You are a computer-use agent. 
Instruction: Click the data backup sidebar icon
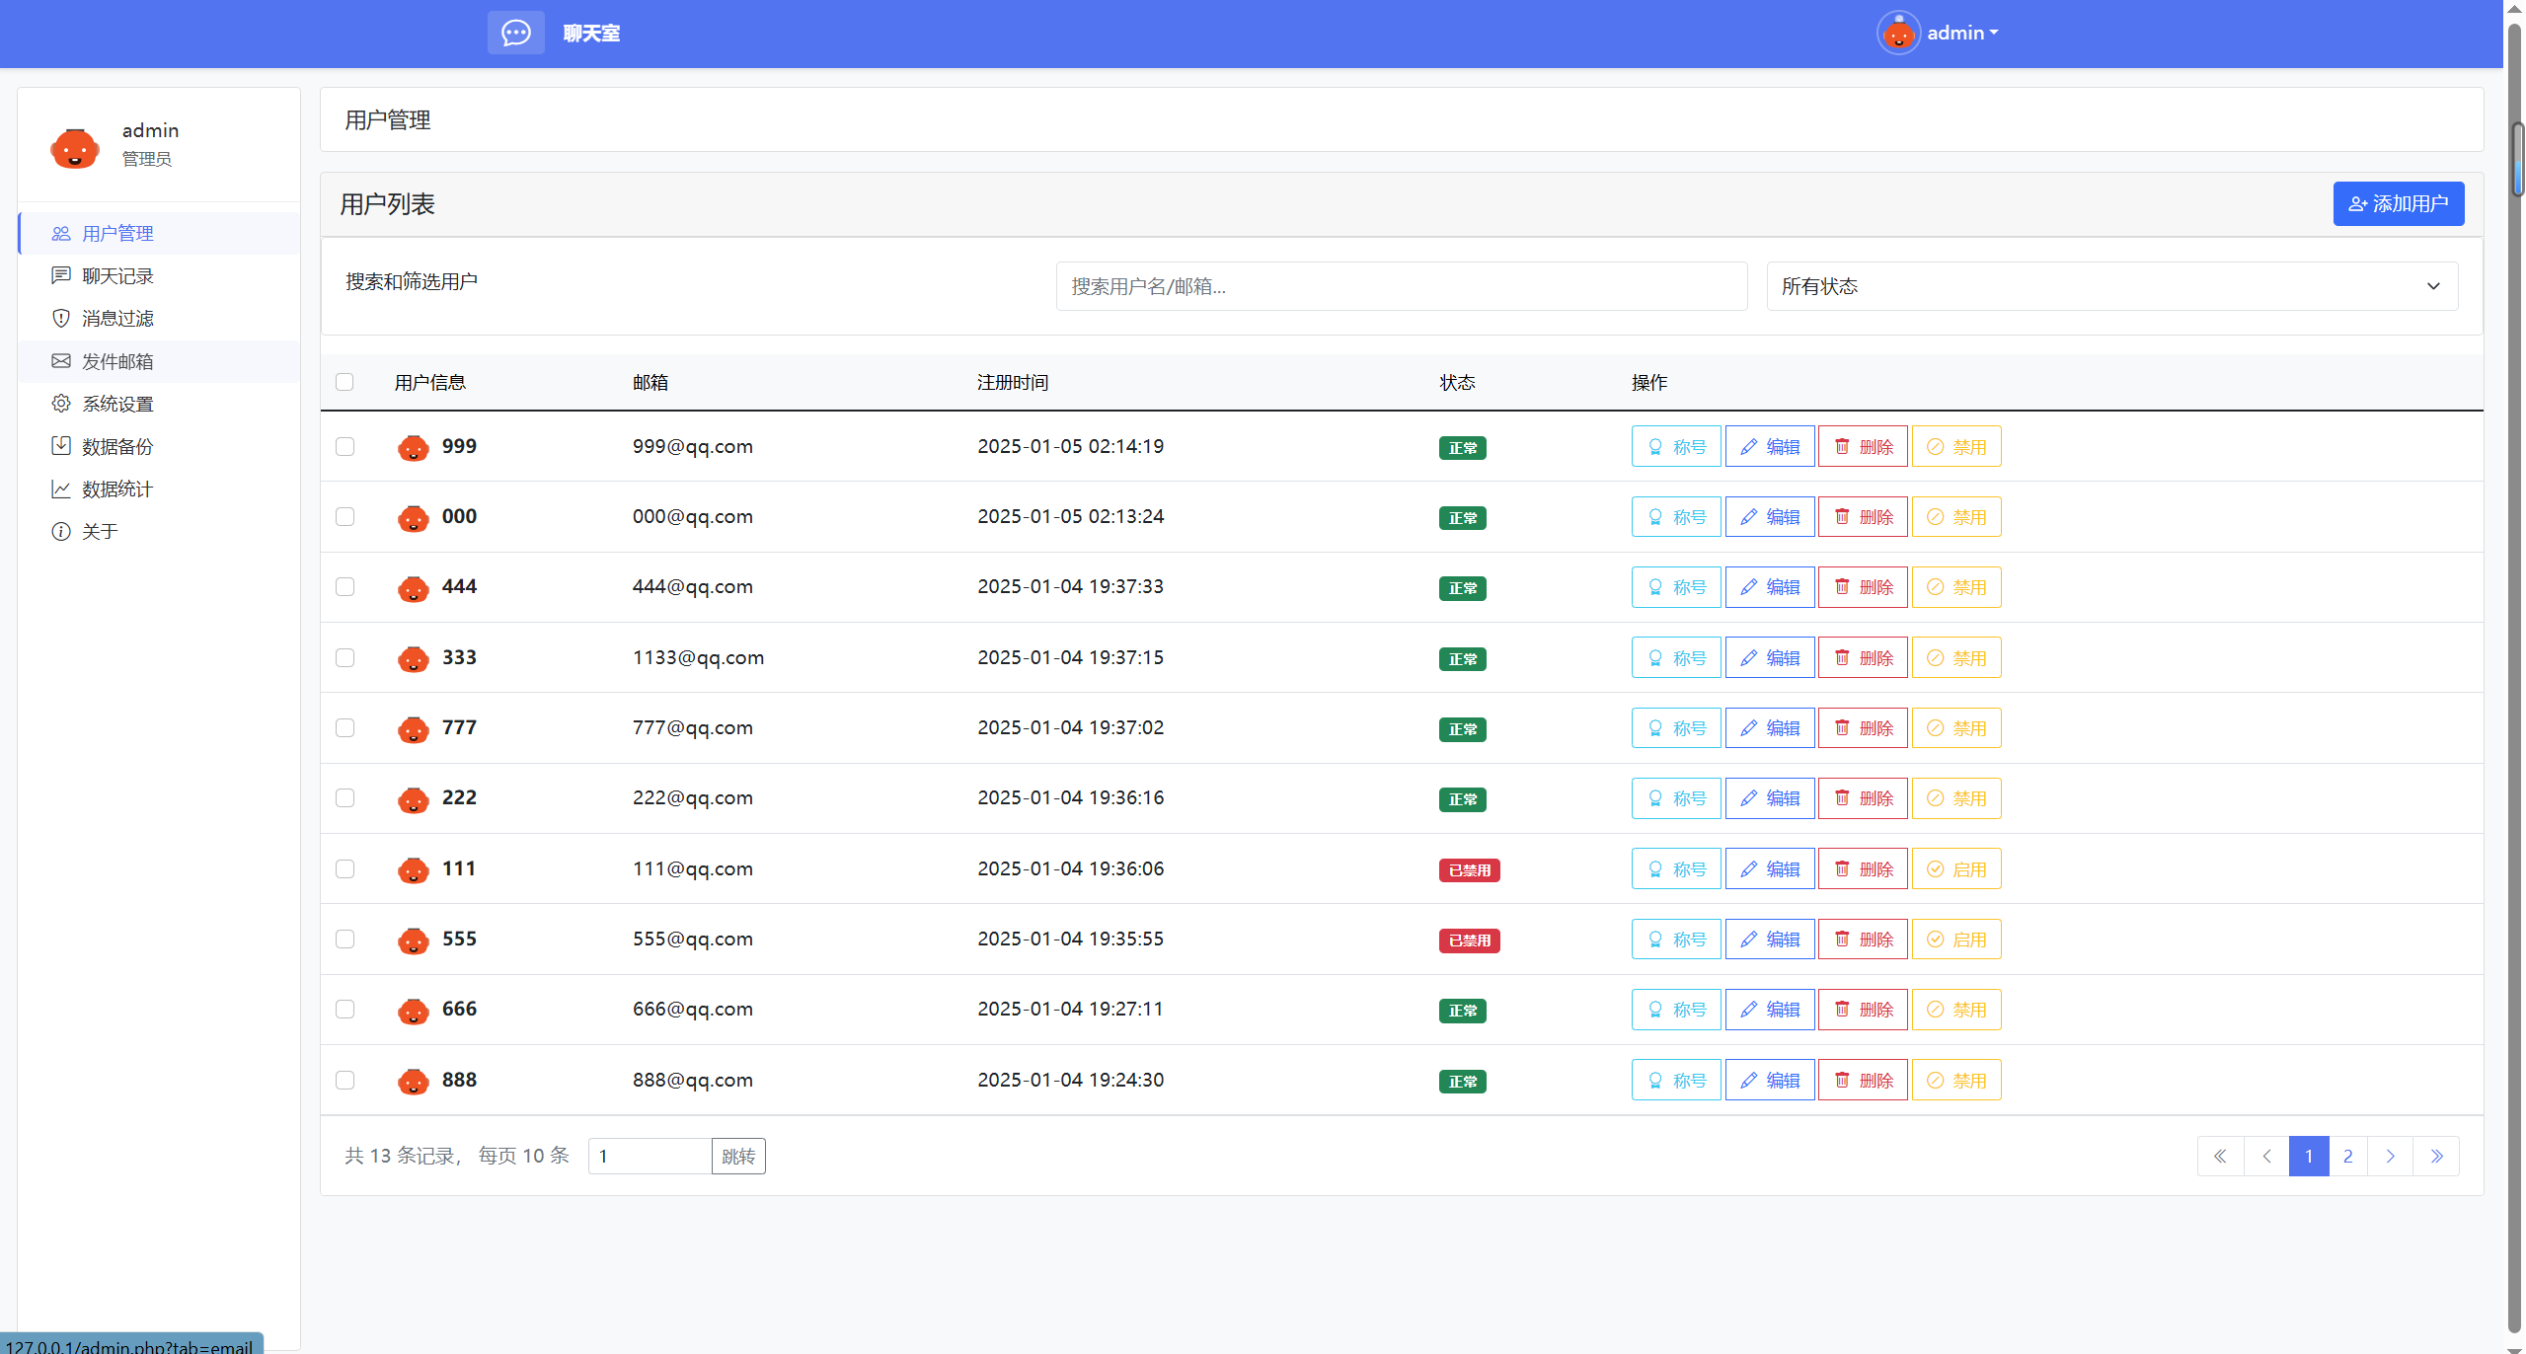pyautogui.click(x=61, y=445)
